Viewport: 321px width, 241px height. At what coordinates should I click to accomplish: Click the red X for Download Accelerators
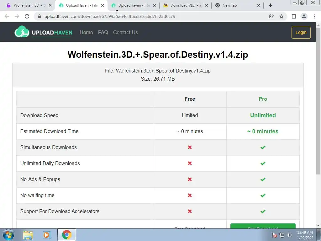pyautogui.click(x=190, y=211)
